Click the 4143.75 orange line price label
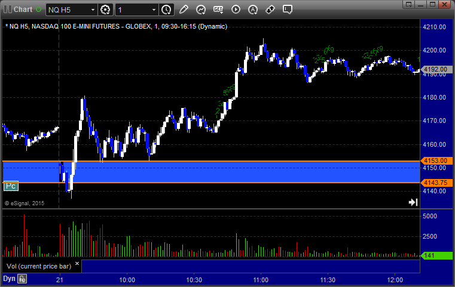The width and height of the screenshot is (455, 287). (436, 183)
